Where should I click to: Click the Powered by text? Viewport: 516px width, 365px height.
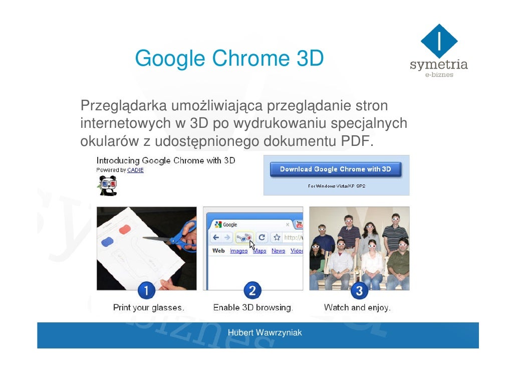pyautogui.click(x=111, y=170)
